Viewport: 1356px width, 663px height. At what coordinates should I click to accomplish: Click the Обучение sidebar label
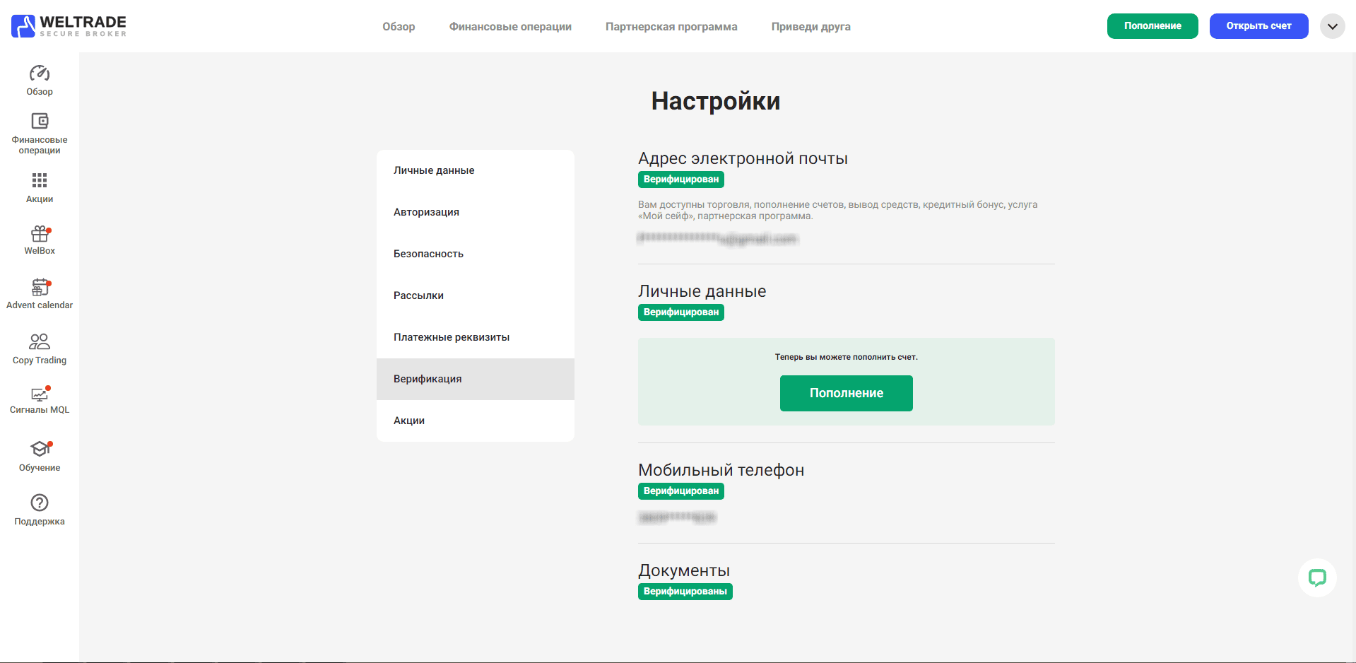40,468
